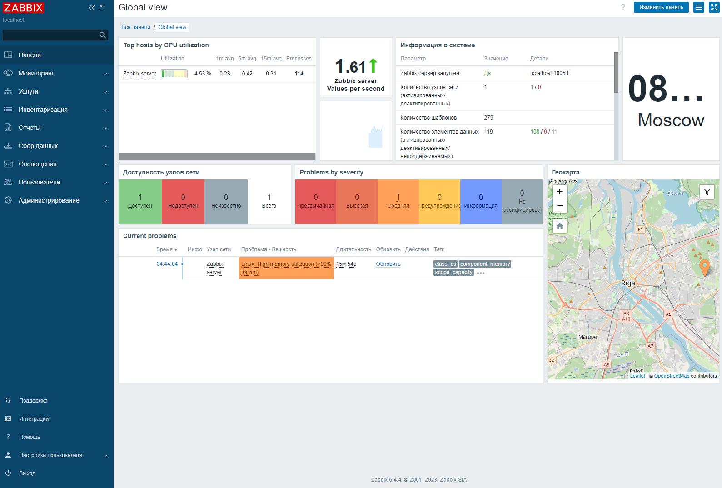Open dashboard actions hamburger menu
Viewport: 722px width, 488px height.
[699, 7]
